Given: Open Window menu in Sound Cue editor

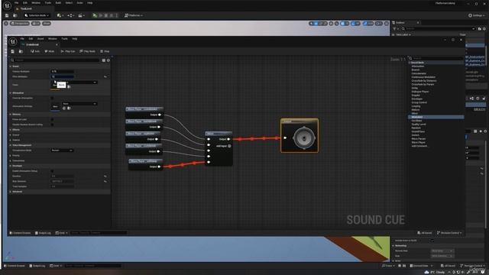Looking at the screenshot, I should point(53,39).
